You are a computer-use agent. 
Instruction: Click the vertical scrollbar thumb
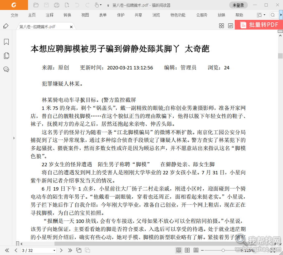(280, 56)
